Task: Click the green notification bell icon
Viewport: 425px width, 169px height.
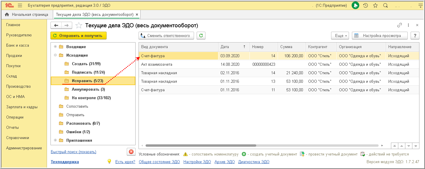Action: point(355,6)
